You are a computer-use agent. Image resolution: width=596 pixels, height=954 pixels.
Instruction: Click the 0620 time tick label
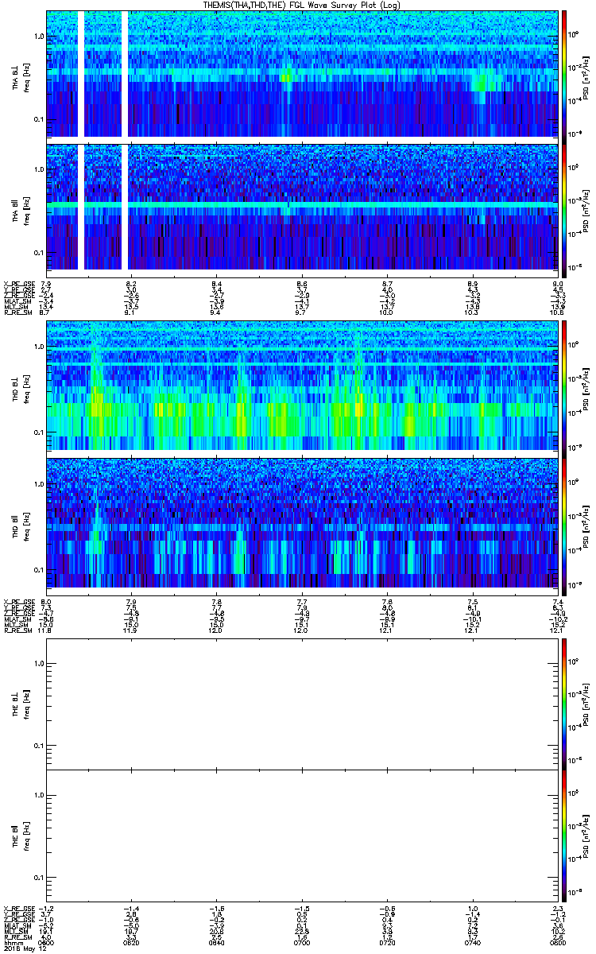[x=131, y=942]
